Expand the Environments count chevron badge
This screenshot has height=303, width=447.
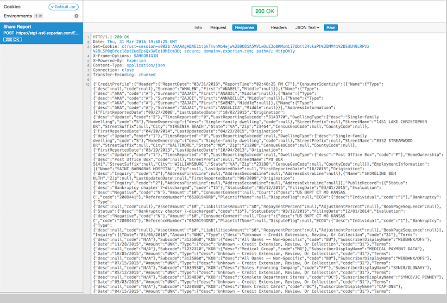pyautogui.click(x=38, y=16)
